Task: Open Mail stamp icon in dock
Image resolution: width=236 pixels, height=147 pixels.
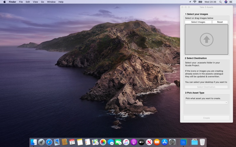Action: pyautogui.click(x=57, y=142)
